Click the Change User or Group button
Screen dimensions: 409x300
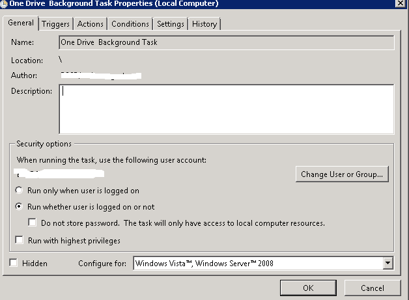tap(343, 174)
